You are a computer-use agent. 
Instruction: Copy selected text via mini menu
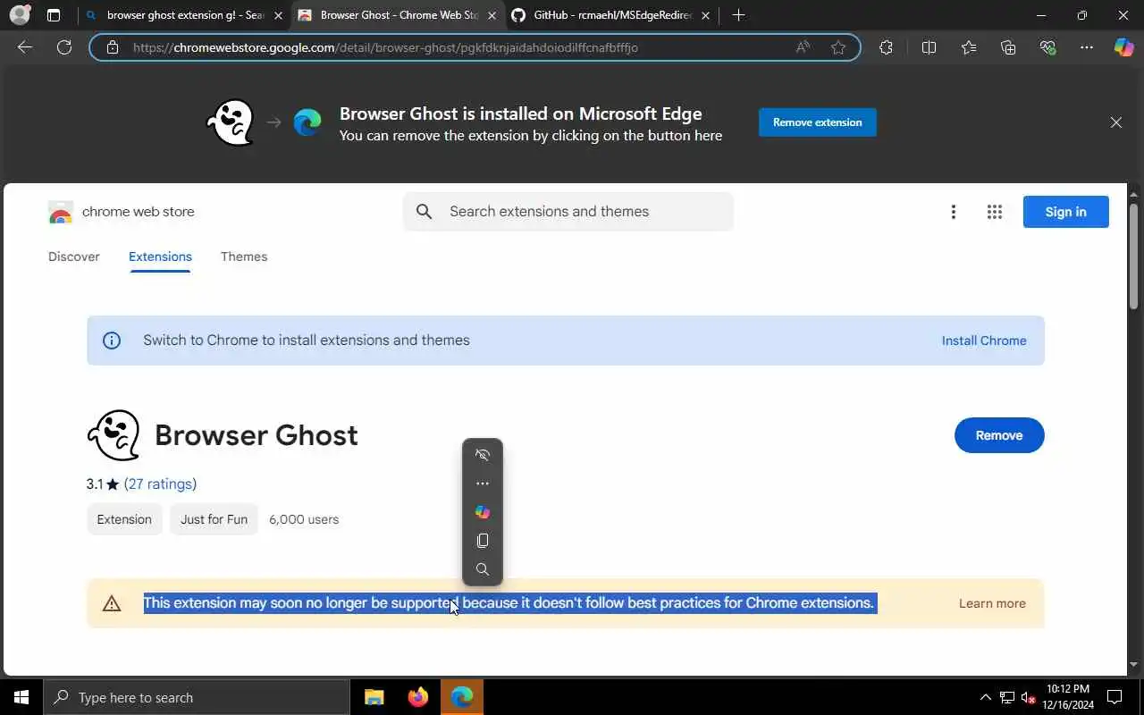click(x=483, y=541)
